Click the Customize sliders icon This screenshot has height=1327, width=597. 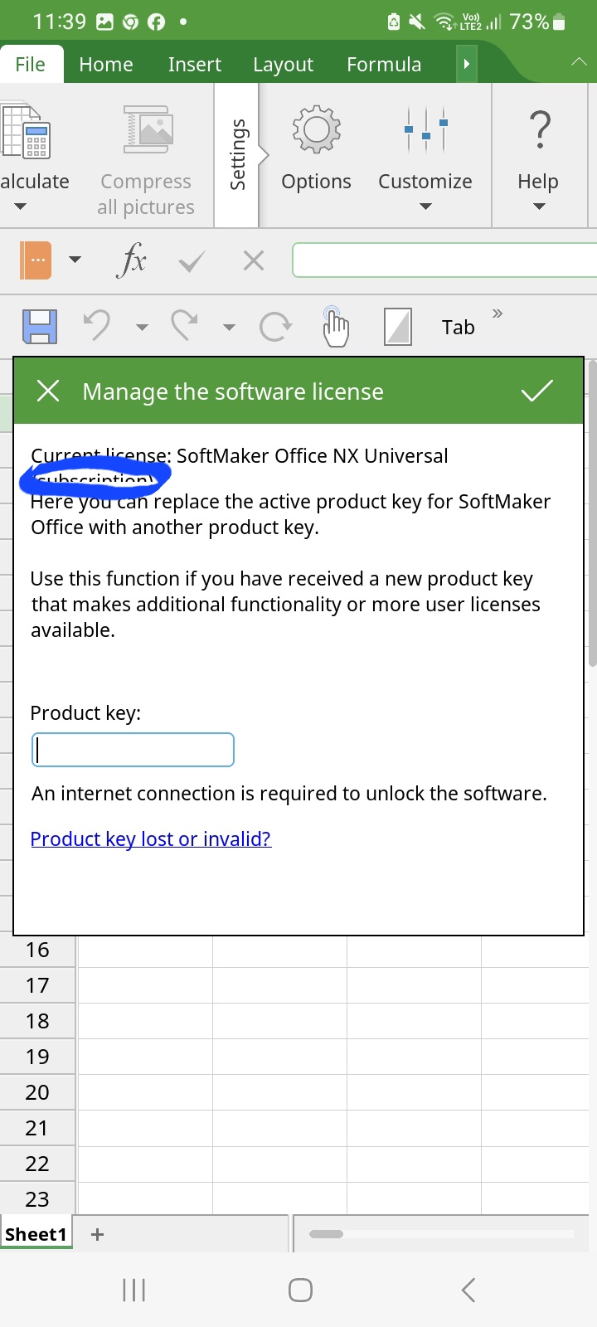point(425,129)
